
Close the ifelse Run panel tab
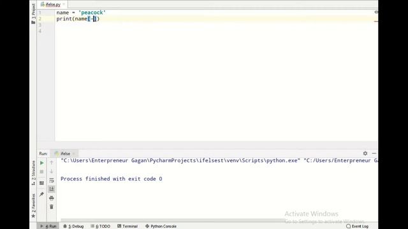74,154
